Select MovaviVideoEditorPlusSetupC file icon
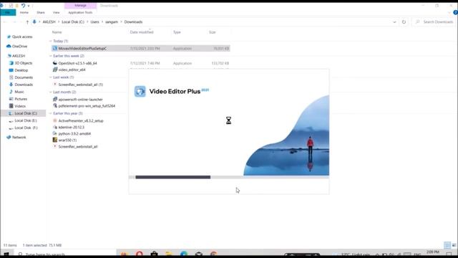 pos(55,48)
